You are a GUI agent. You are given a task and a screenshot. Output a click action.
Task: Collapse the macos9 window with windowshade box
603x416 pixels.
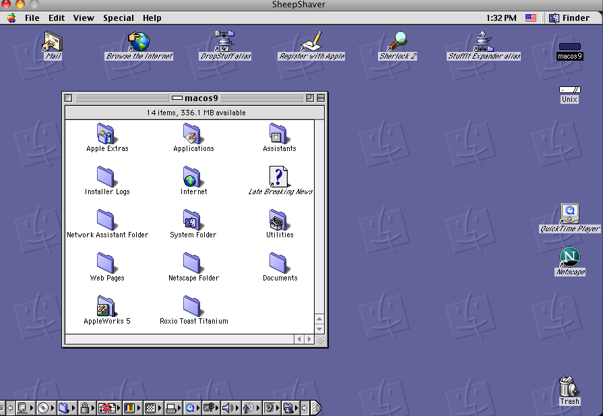(x=321, y=98)
